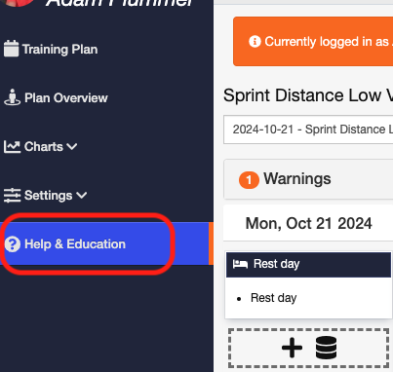Click the Currently logged in as banner

pyautogui.click(x=313, y=42)
